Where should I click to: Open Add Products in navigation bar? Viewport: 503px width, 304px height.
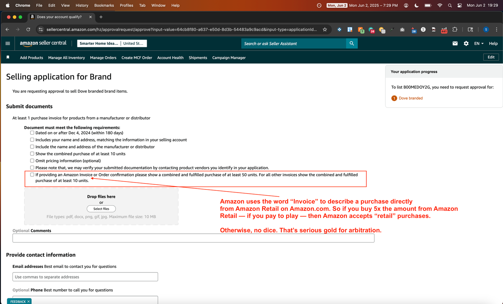pyautogui.click(x=31, y=58)
